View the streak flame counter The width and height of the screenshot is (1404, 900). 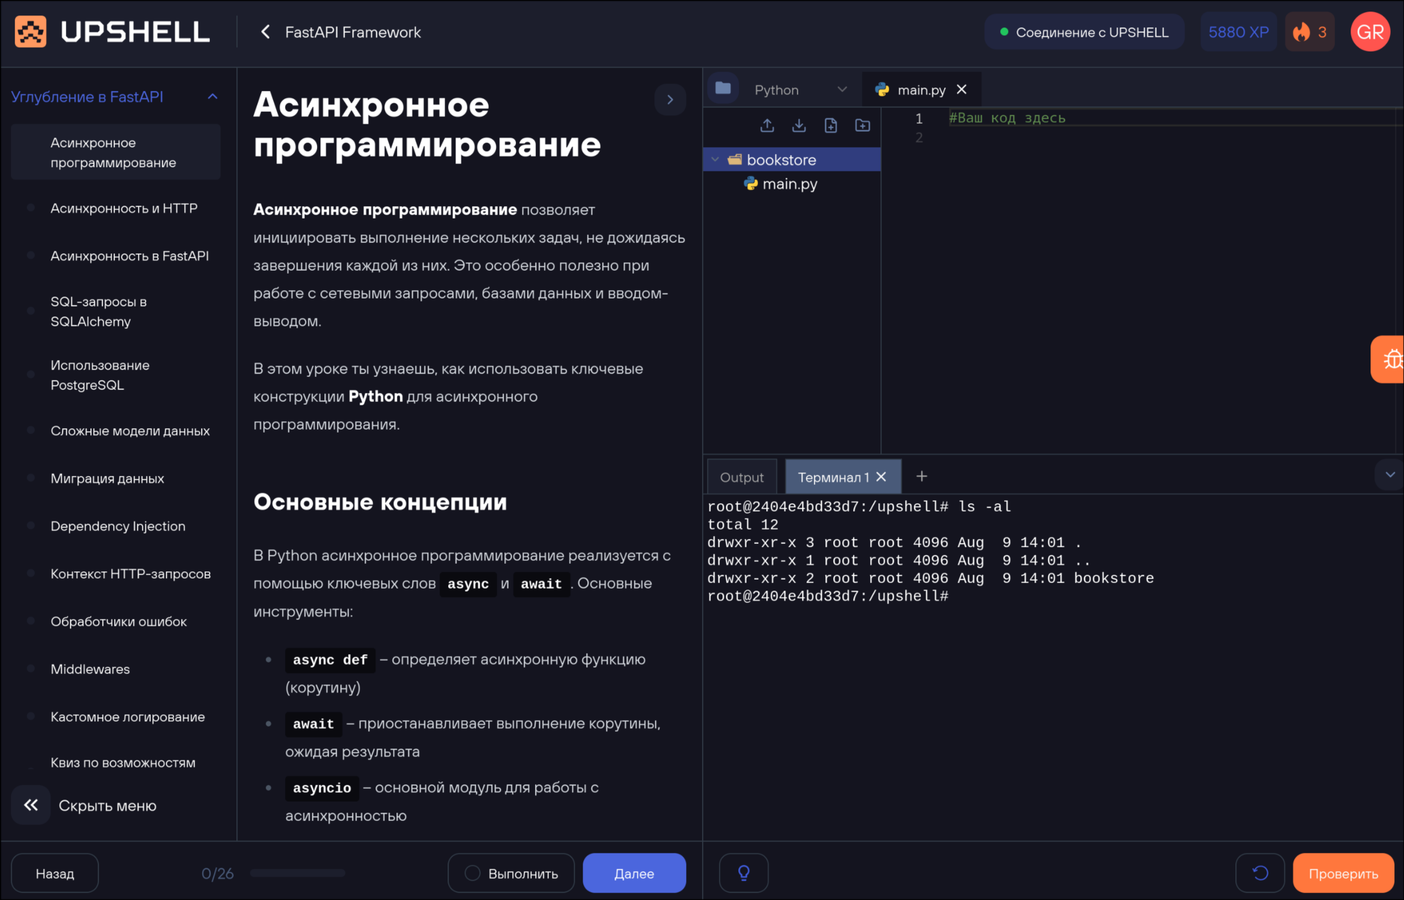pyautogui.click(x=1309, y=32)
